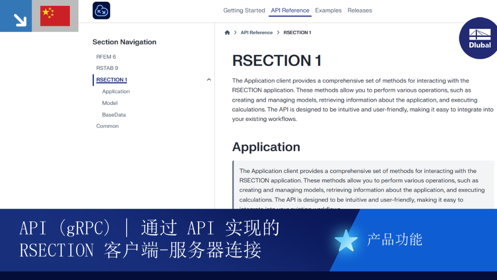Open the Getting Started tab
This screenshot has width=497, height=280.
(x=244, y=10)
